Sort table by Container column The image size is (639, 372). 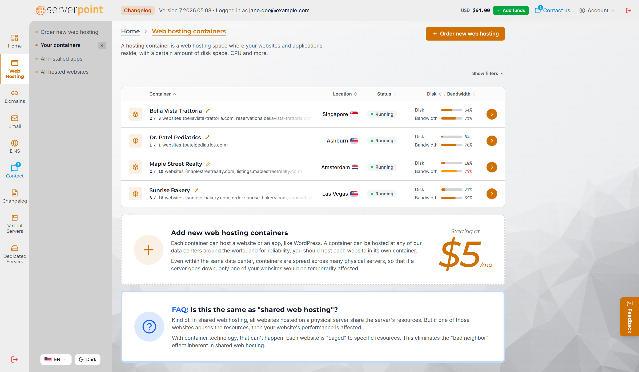pos(163,94)
